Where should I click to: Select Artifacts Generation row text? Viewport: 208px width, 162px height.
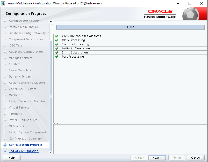pyautogui.click(x=76, y=48)
